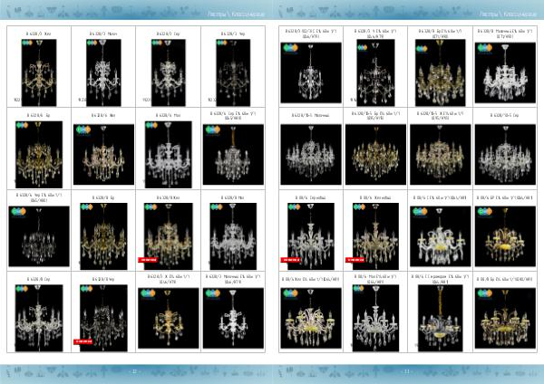This screenshot has height=384, width=544.
Task: Click the red tag on left page's bottom-row black chandelier
Action: coord(83,341)
